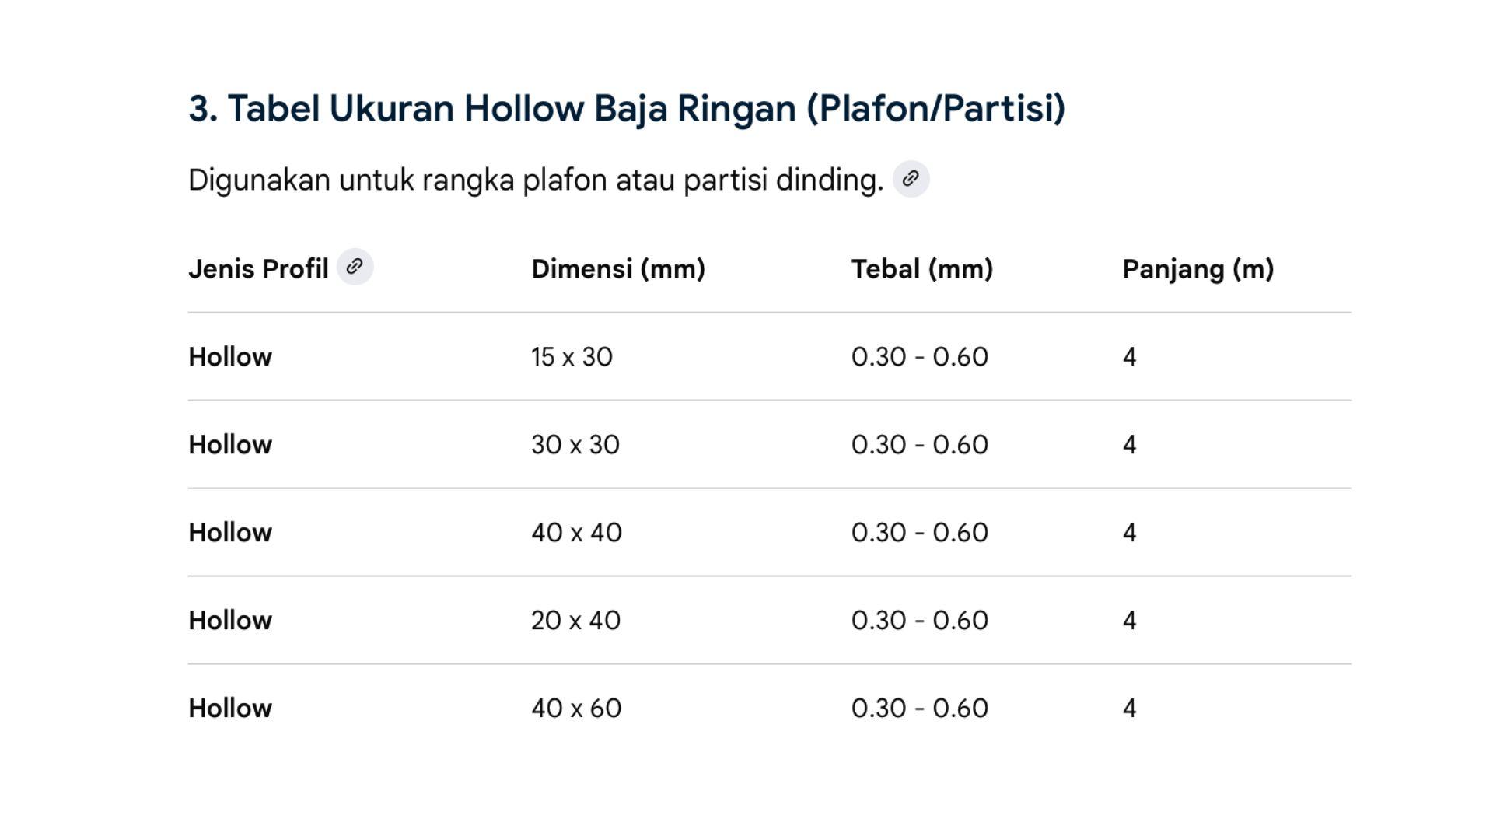Click Hollow in the 40 x 60 row
Image resolution: width=1493 pixels, height=840 pixels.
(x=230, y=709)
